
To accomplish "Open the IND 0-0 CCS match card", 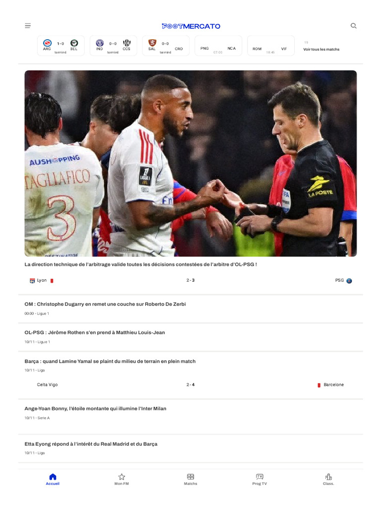I will click(x=113, y=46).
